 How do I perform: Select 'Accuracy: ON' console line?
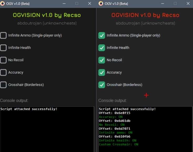pyautogui.click(x=111, y=117)
